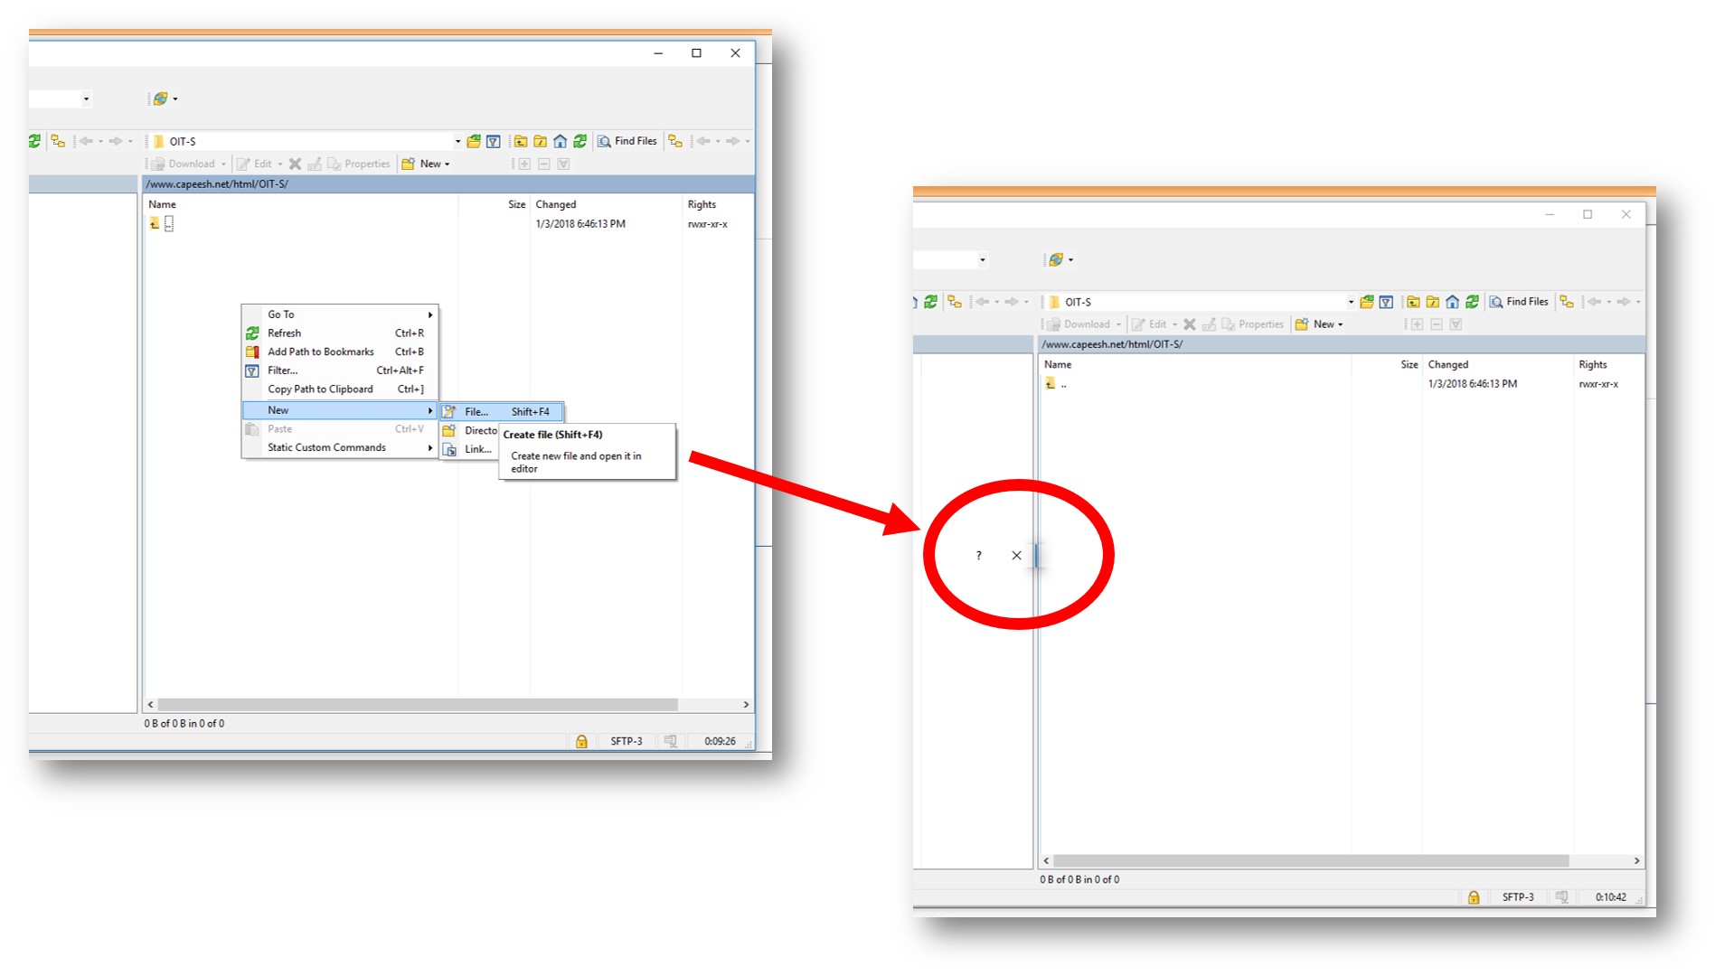
Task: Click Refresh icon right of Home, right window
Action: [1473, 302]
